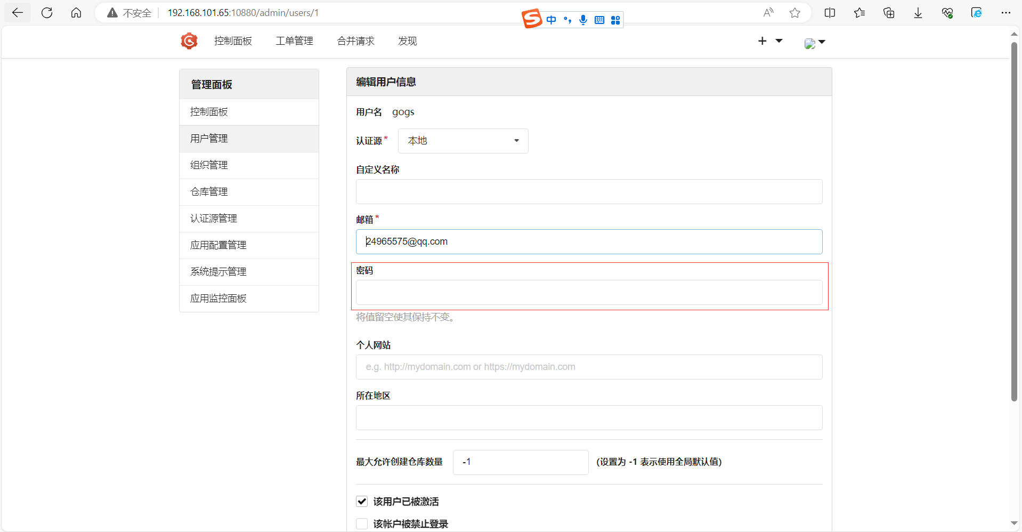Image resolution: width=1022 pixels, height=532 pixels.
Task: Switch Sogou Chinese/English mode indicator
Action: click(551, 20)
